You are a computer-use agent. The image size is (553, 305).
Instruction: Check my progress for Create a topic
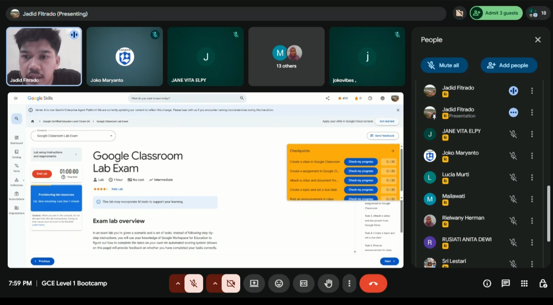(x=361, y=190)
